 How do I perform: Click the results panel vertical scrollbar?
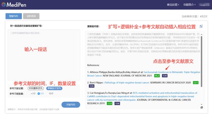click(x=201, y=61)
